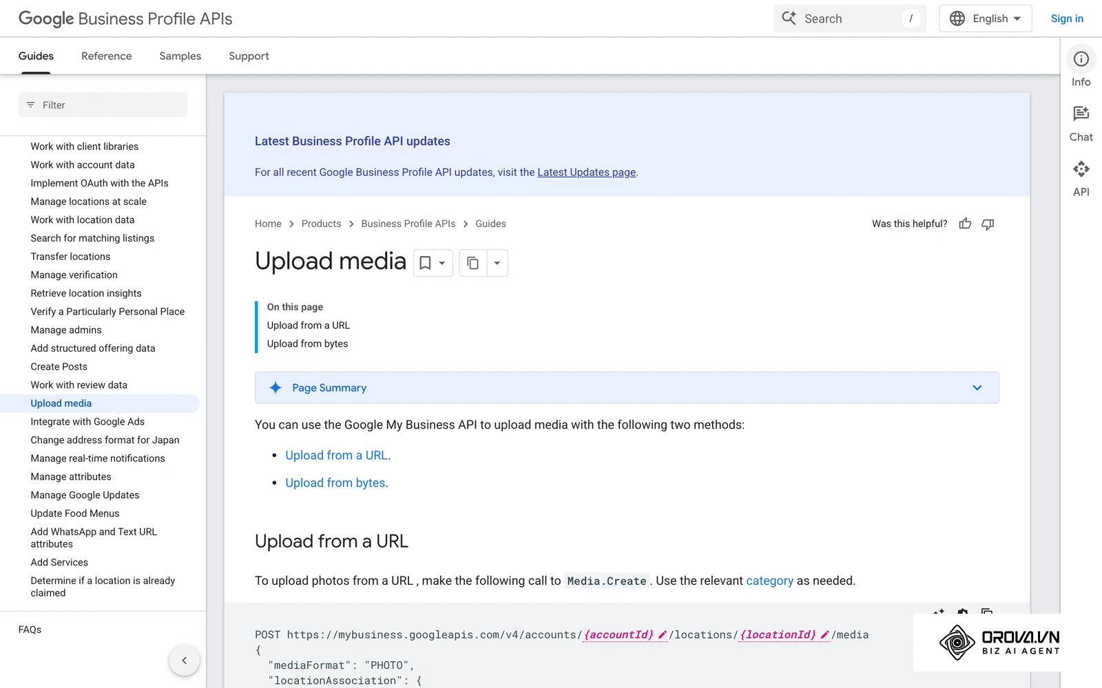Go to Business Profile APIs breadcrumb
This screenshot has width=1102, height=688.
point(408,224)
